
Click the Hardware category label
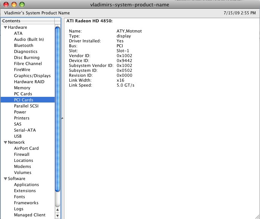(17, 27)
